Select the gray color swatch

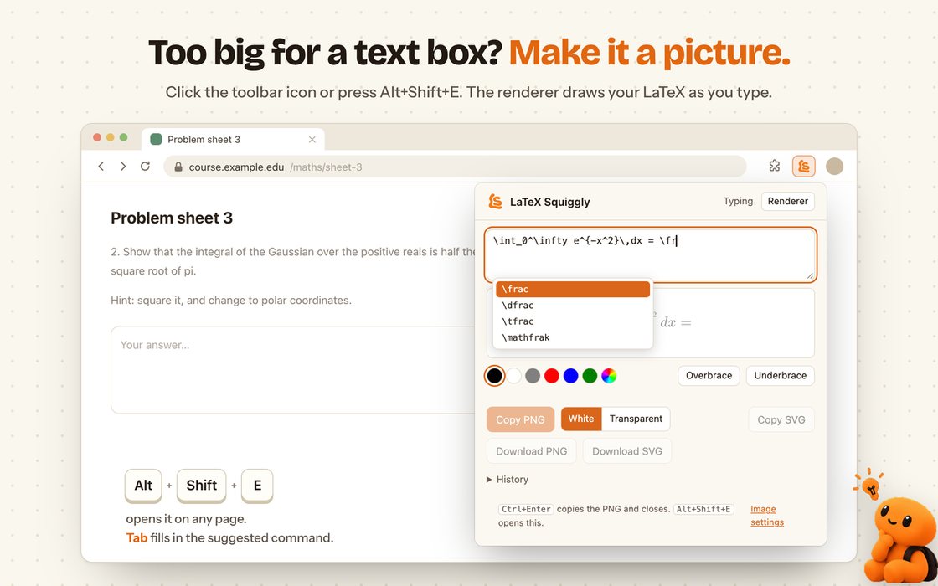click(533, 376)
